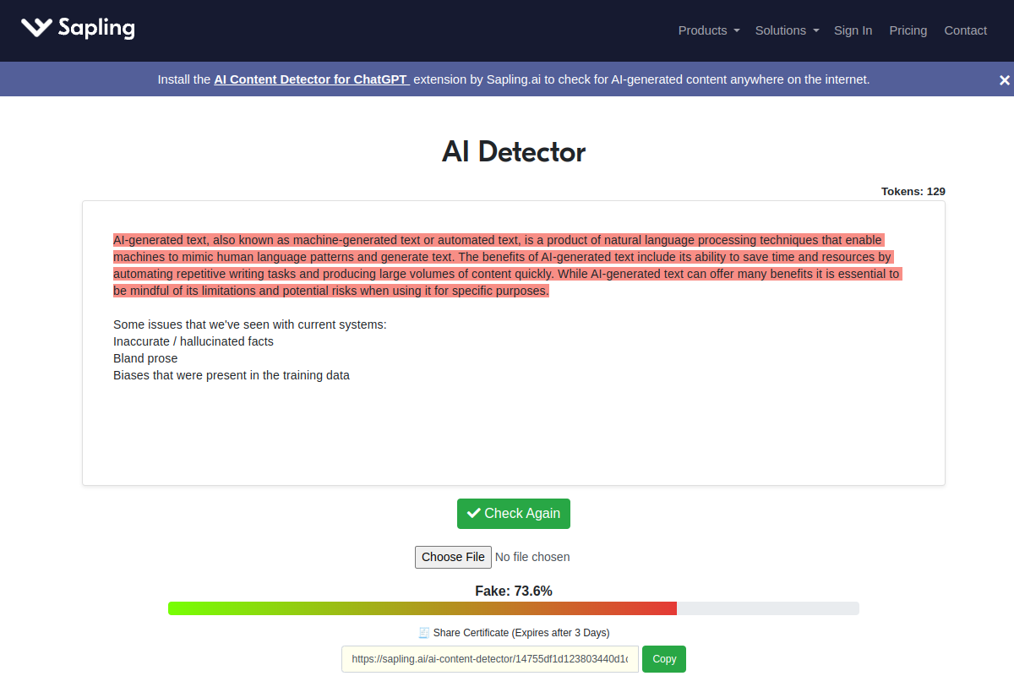
Task: Click the Choose File button
Action: tap(453, 557)
